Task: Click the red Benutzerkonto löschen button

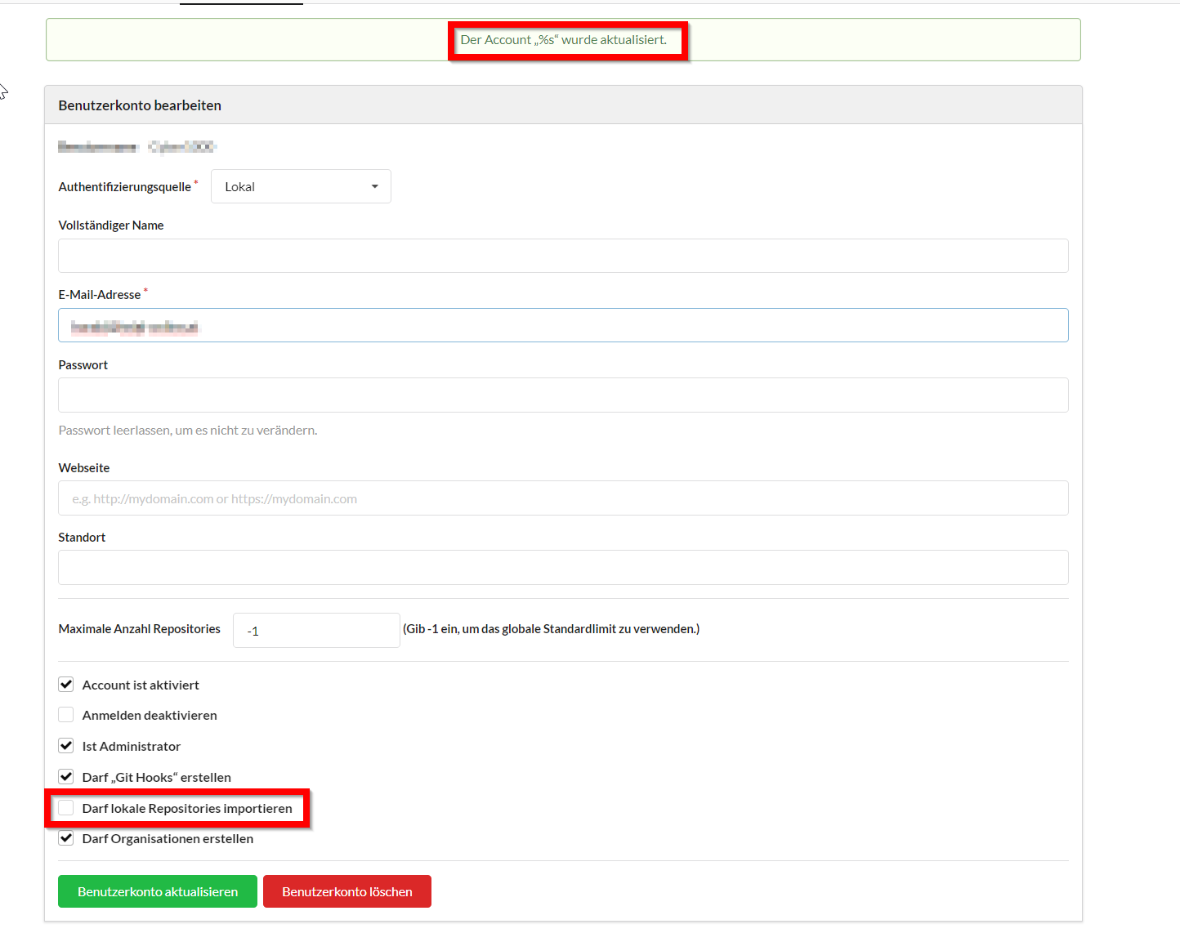Action: click(347, 891)
